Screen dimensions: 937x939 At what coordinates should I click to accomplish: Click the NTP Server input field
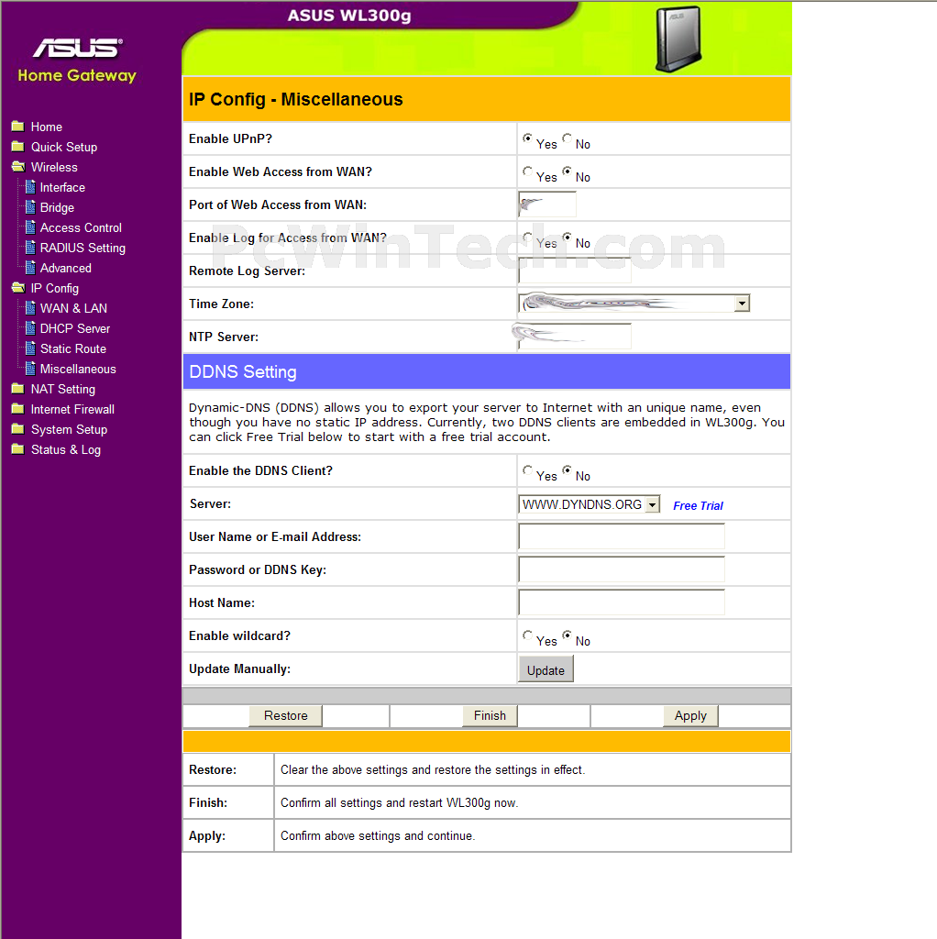575,336
